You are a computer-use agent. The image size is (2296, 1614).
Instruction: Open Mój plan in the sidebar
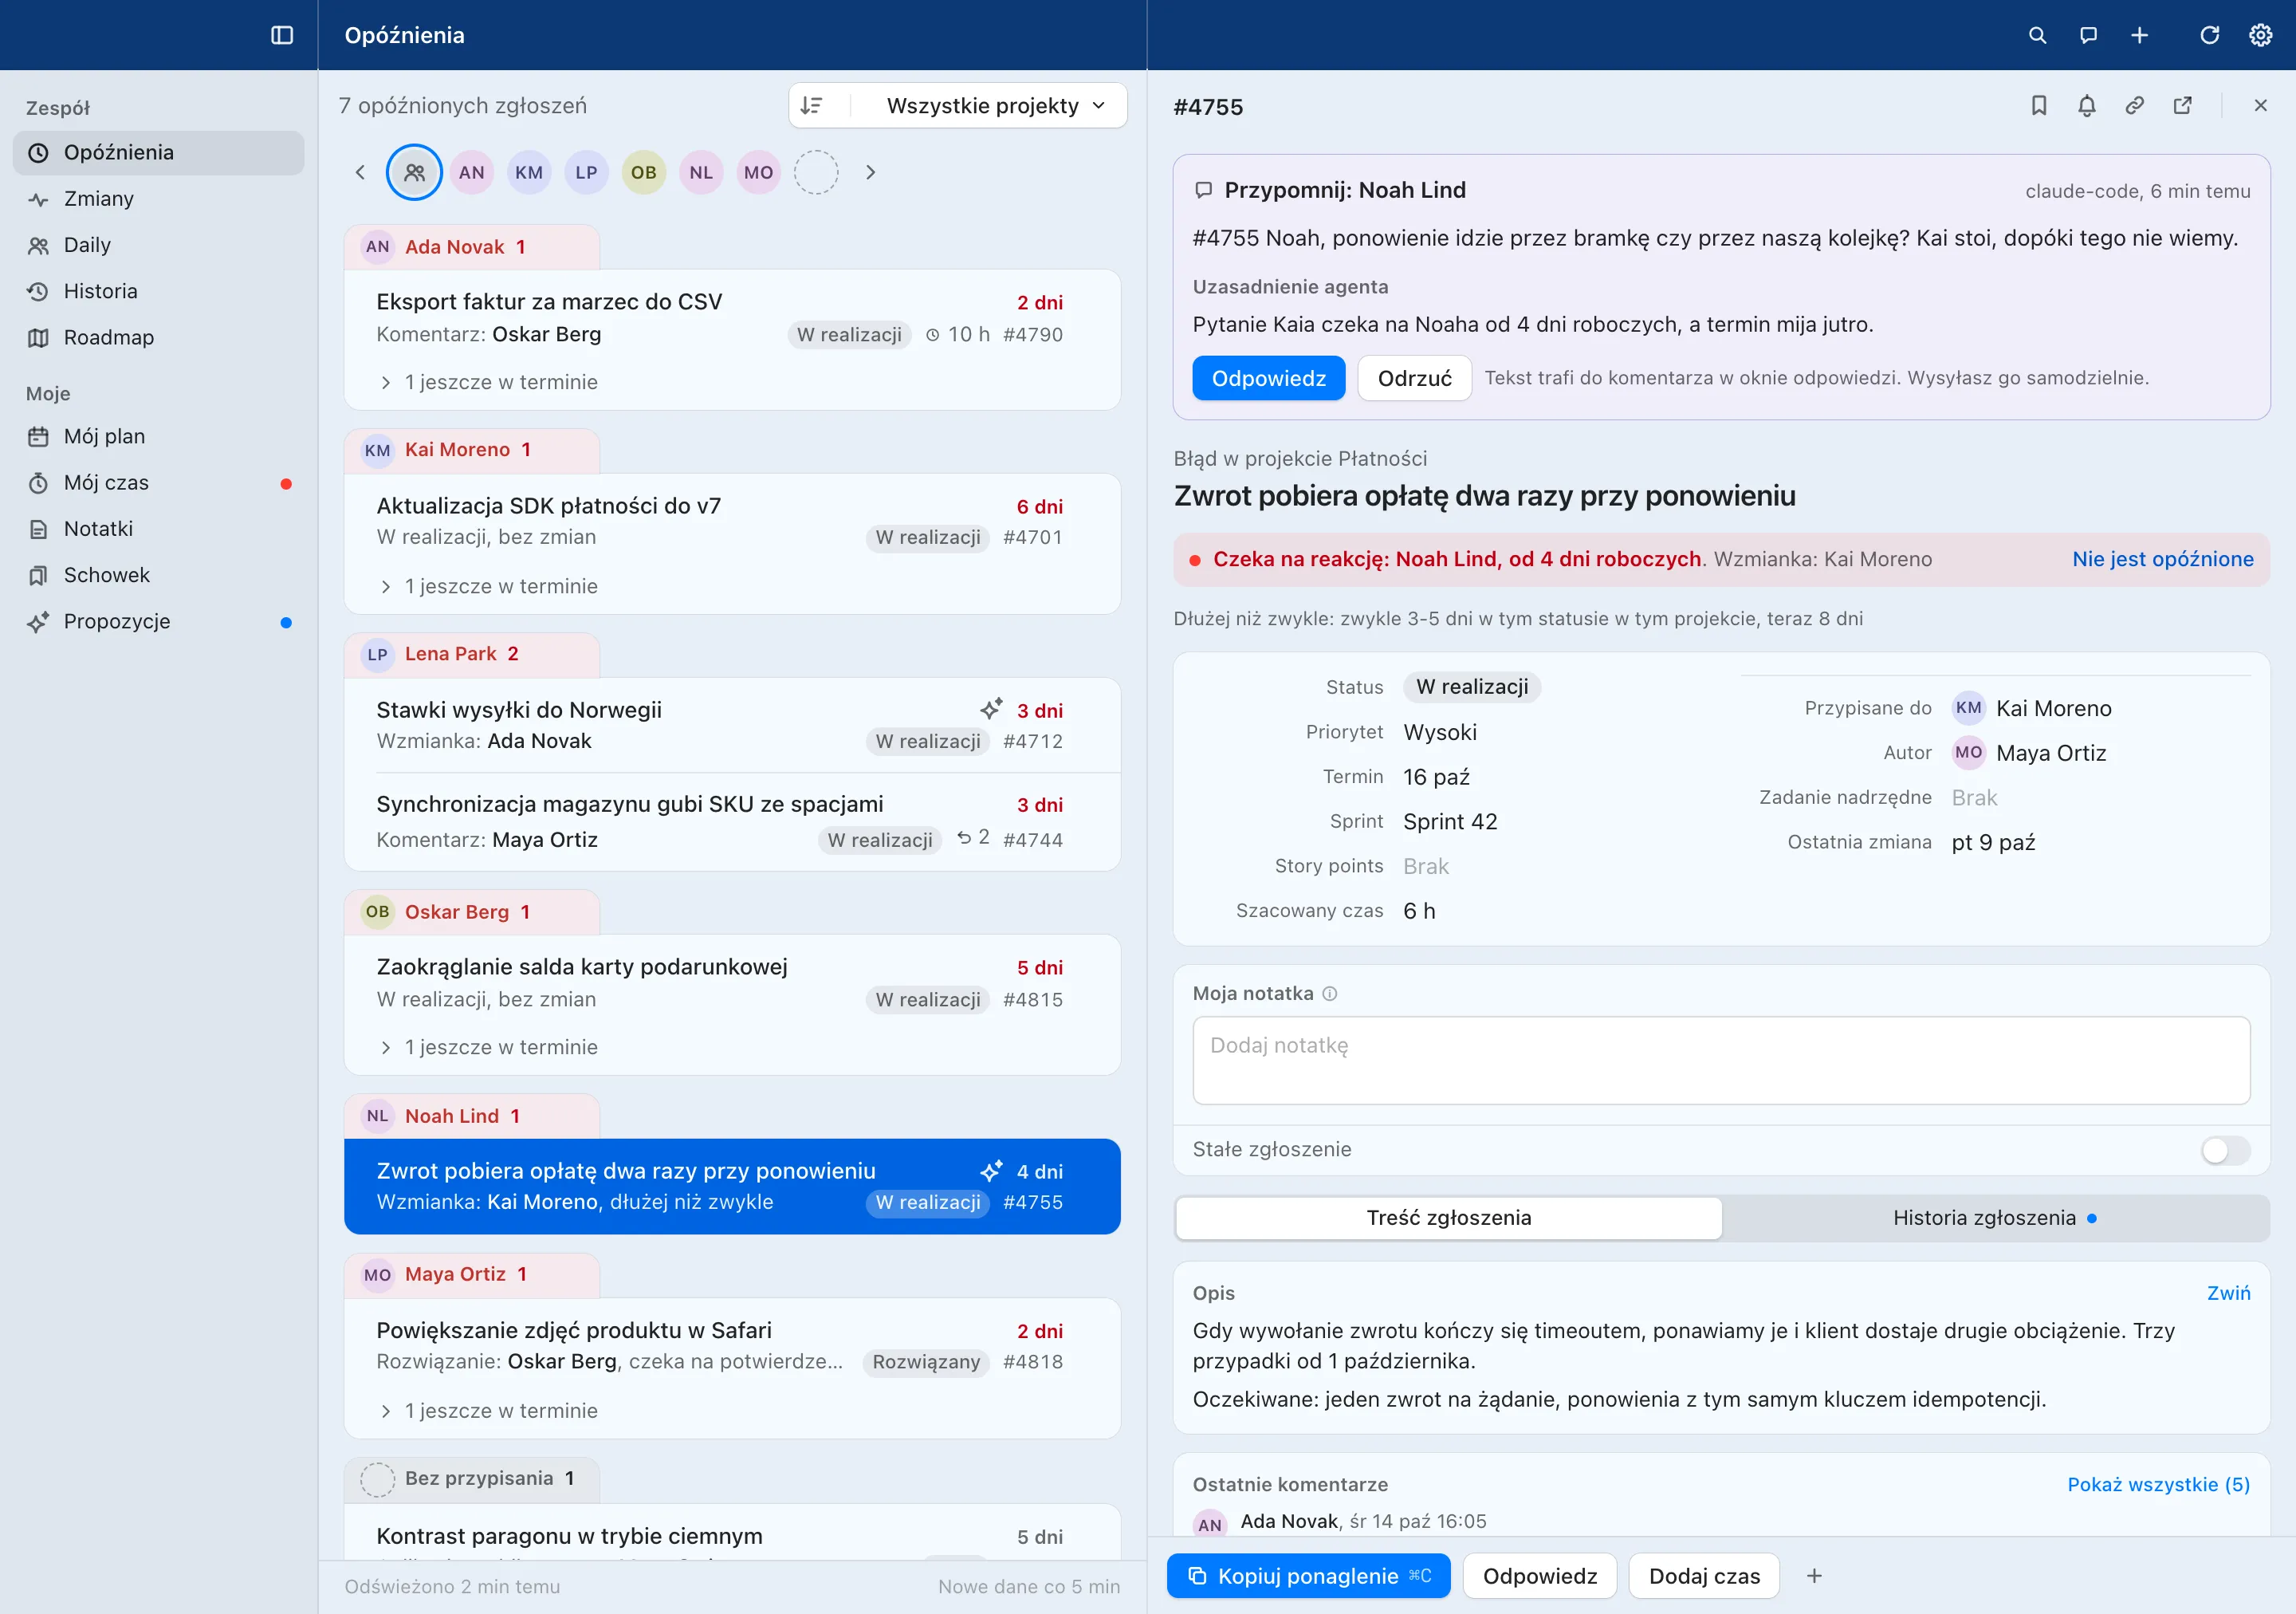[158, 436]
